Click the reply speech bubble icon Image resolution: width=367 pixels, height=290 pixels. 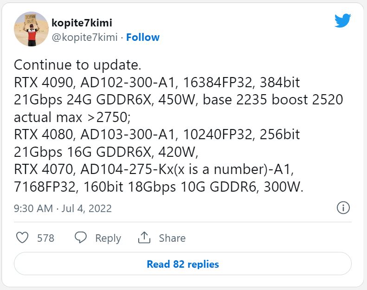(x=81, y=238)
